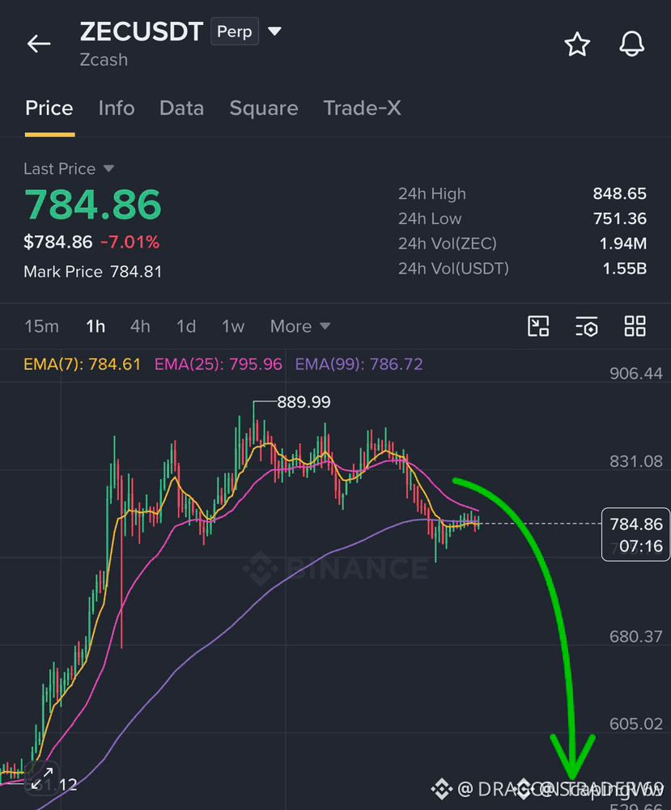Expand chart to fullscreen with the arrows icon

point(42,778)
